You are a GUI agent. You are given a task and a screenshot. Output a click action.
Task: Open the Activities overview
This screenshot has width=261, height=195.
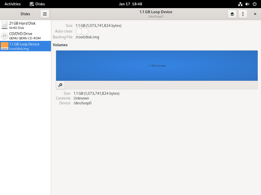pyautogui.click(x=12, y=4)
